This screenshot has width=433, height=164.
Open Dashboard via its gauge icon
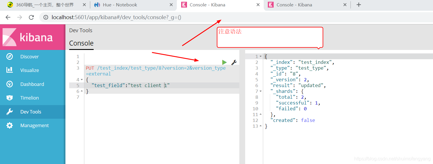click(10, 84)
